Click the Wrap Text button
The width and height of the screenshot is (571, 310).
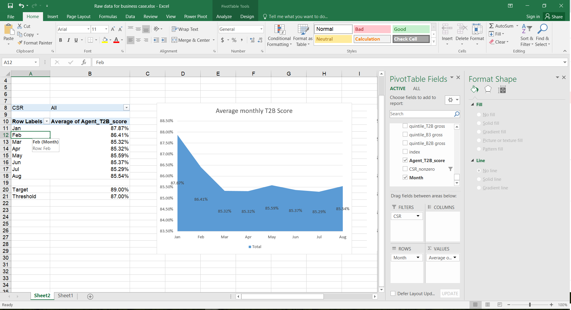pyautogui.click(x=185, y=29)
